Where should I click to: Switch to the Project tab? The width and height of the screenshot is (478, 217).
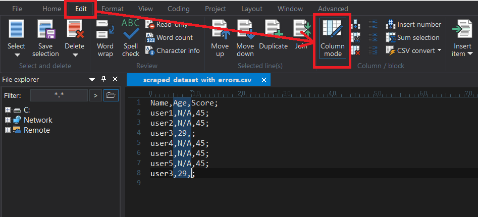click(x=215, y=9)
